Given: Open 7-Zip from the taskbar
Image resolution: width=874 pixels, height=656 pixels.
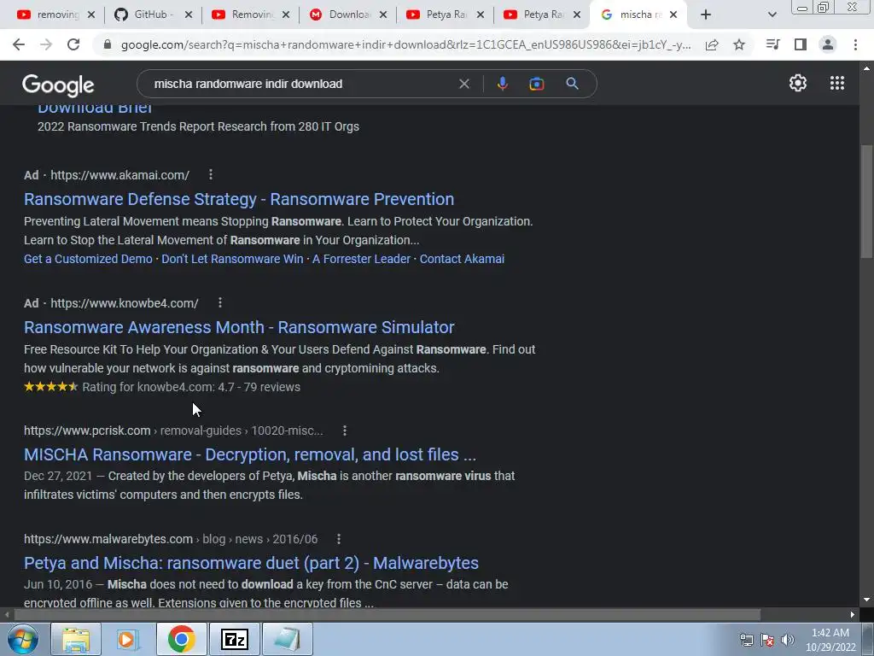Looking at the screenshot, I should [234, 639].
